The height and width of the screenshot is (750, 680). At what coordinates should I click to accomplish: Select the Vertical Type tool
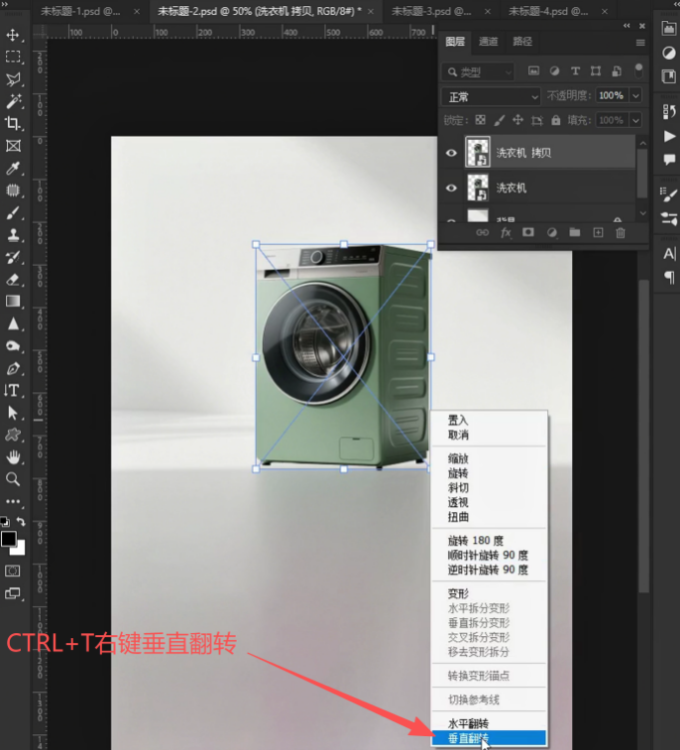coord(13,390)
